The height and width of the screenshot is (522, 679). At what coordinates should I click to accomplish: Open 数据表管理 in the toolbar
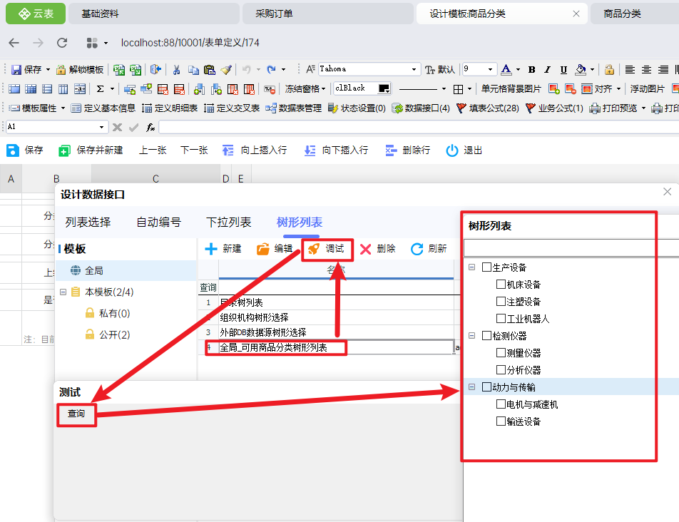[294, 108]
